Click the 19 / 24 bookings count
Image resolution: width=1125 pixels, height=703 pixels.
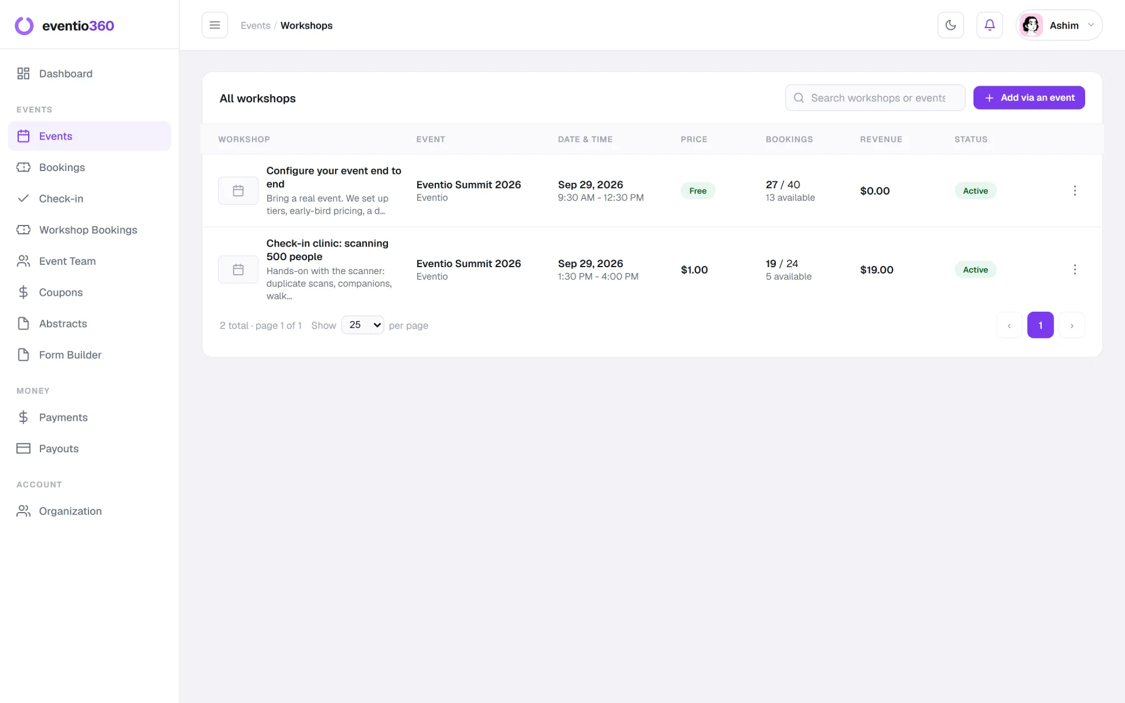click(x=782, y=264)
